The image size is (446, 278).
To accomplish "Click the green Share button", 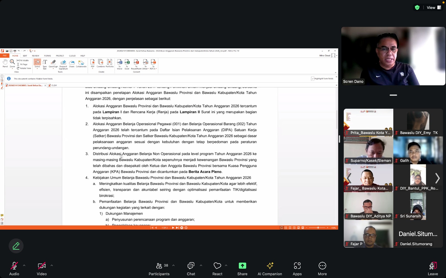I will (x=243, y=269).
